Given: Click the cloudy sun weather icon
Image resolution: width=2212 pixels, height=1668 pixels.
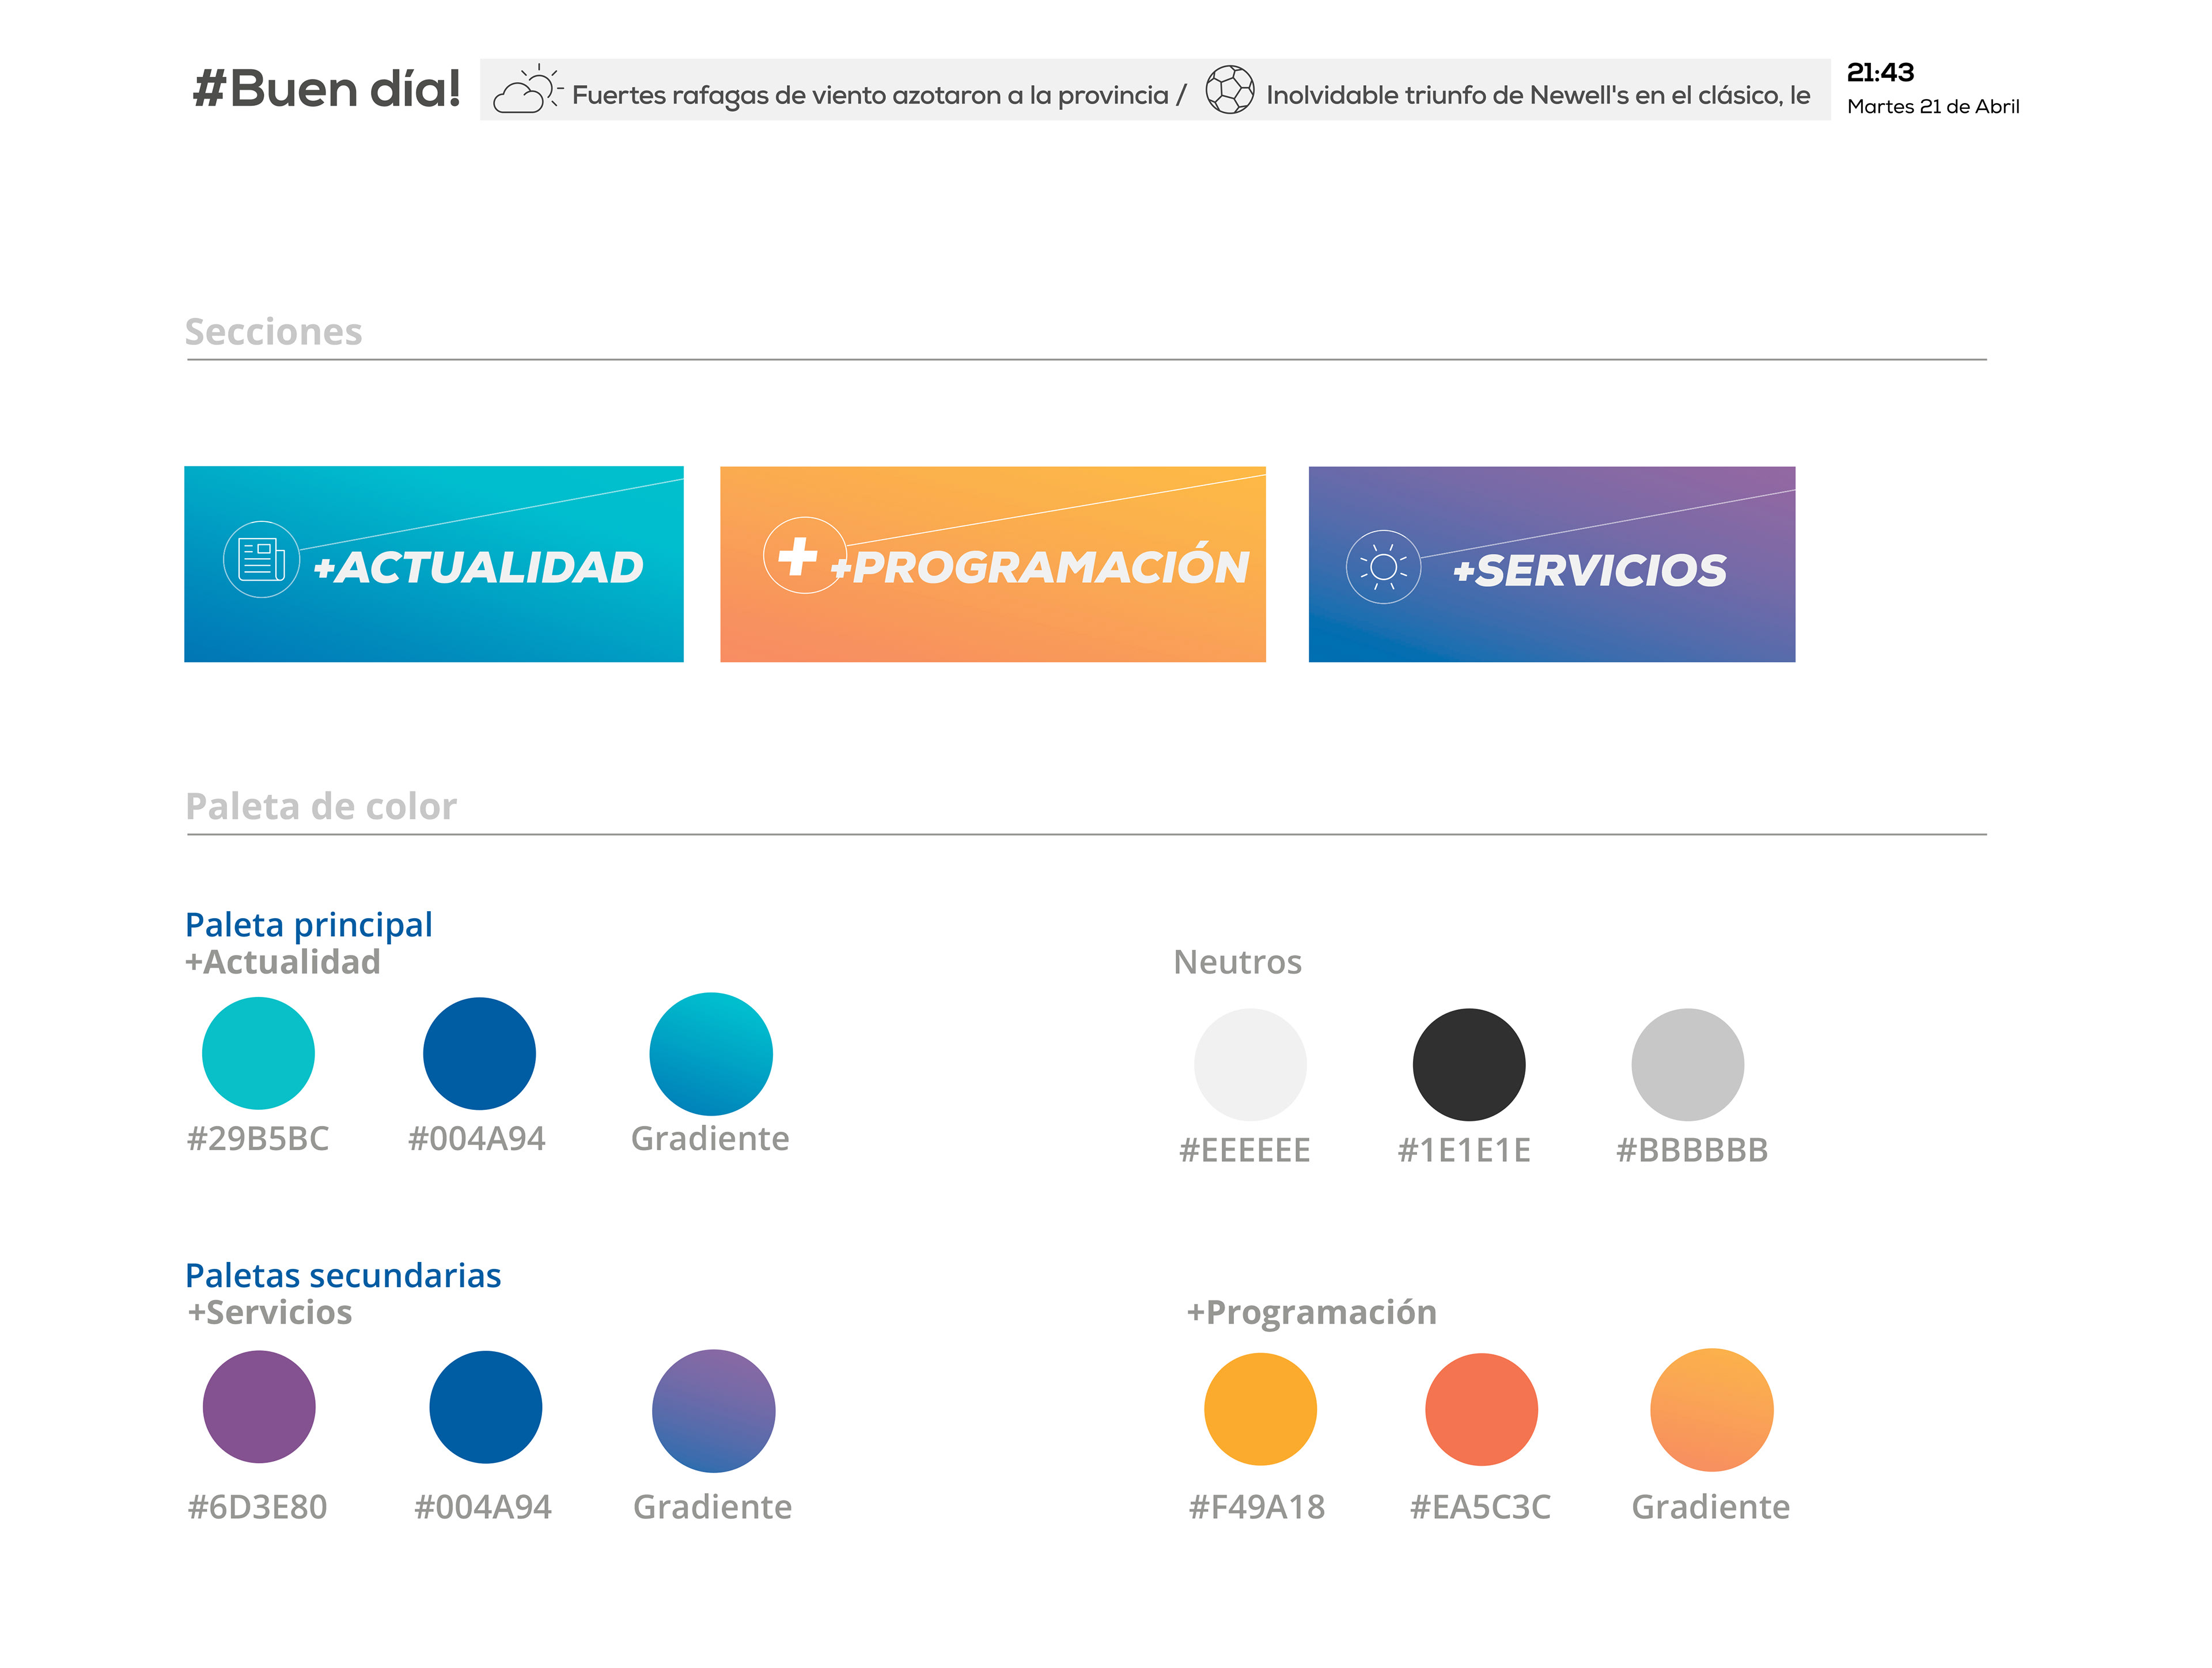Looking at the screenshot, I should pos(528,89).
